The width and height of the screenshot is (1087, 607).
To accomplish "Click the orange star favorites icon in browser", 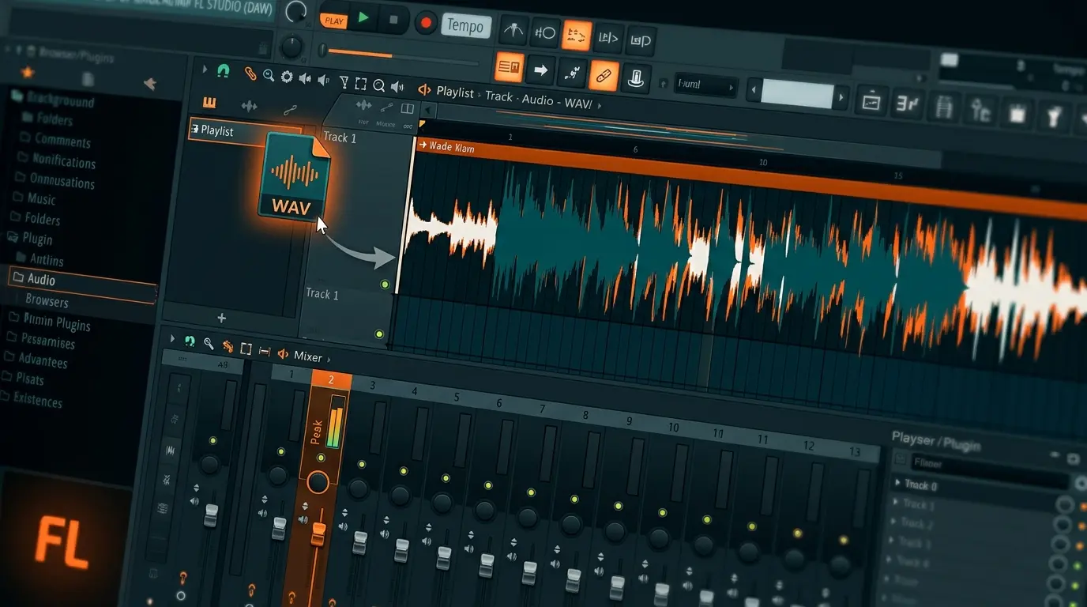I will pyautogui.click(x=28, y=72).
